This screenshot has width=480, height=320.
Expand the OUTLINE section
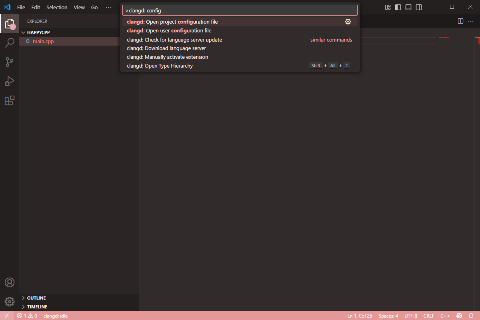(x=79, y=298)
